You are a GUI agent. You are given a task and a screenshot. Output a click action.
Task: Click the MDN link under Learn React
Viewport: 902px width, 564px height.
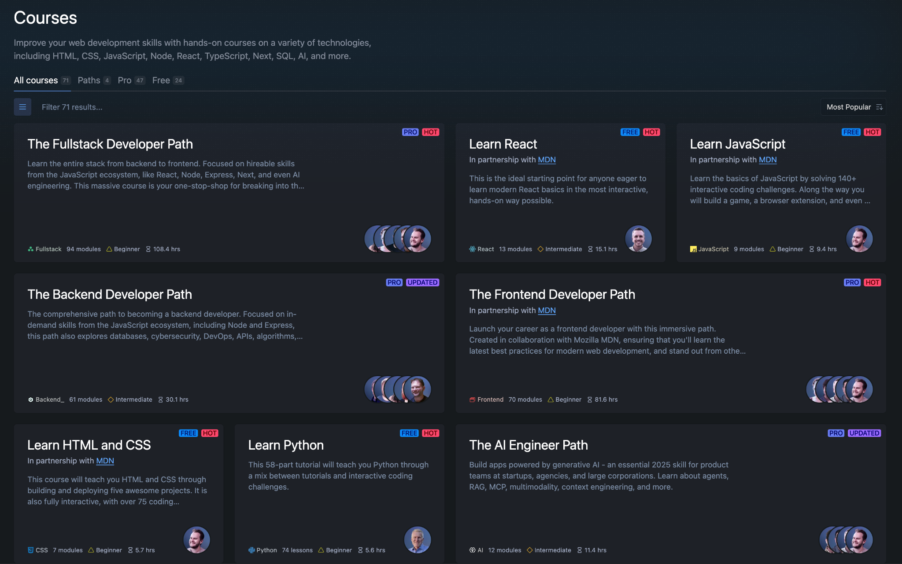[x=547, y=160]
